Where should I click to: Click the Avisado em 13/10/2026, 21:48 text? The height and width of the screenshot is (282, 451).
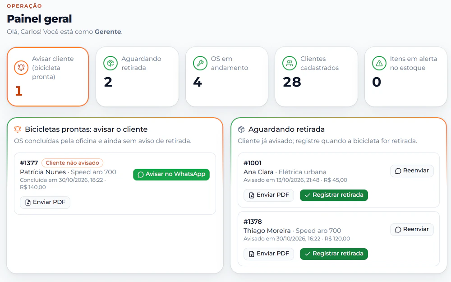(x=281, y=180)
